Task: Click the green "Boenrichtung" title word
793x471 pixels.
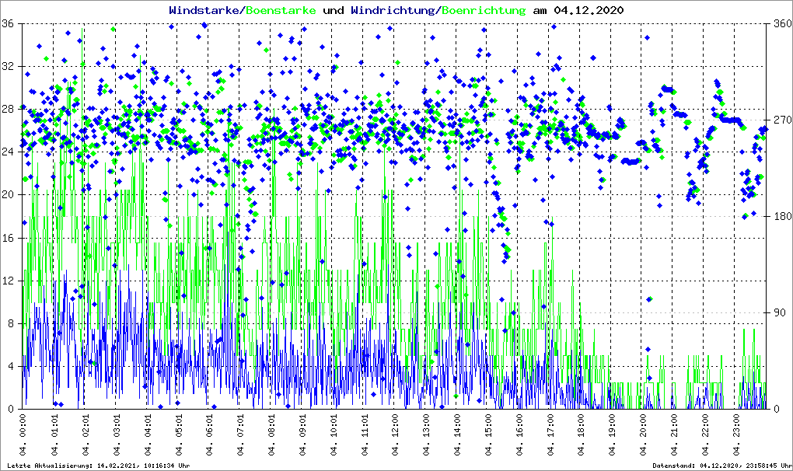Action: point(483,10)
